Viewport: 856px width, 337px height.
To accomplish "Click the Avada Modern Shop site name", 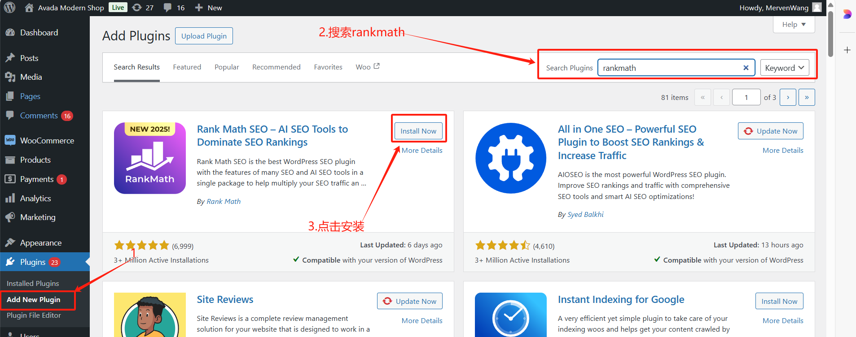I will point(71,8).
